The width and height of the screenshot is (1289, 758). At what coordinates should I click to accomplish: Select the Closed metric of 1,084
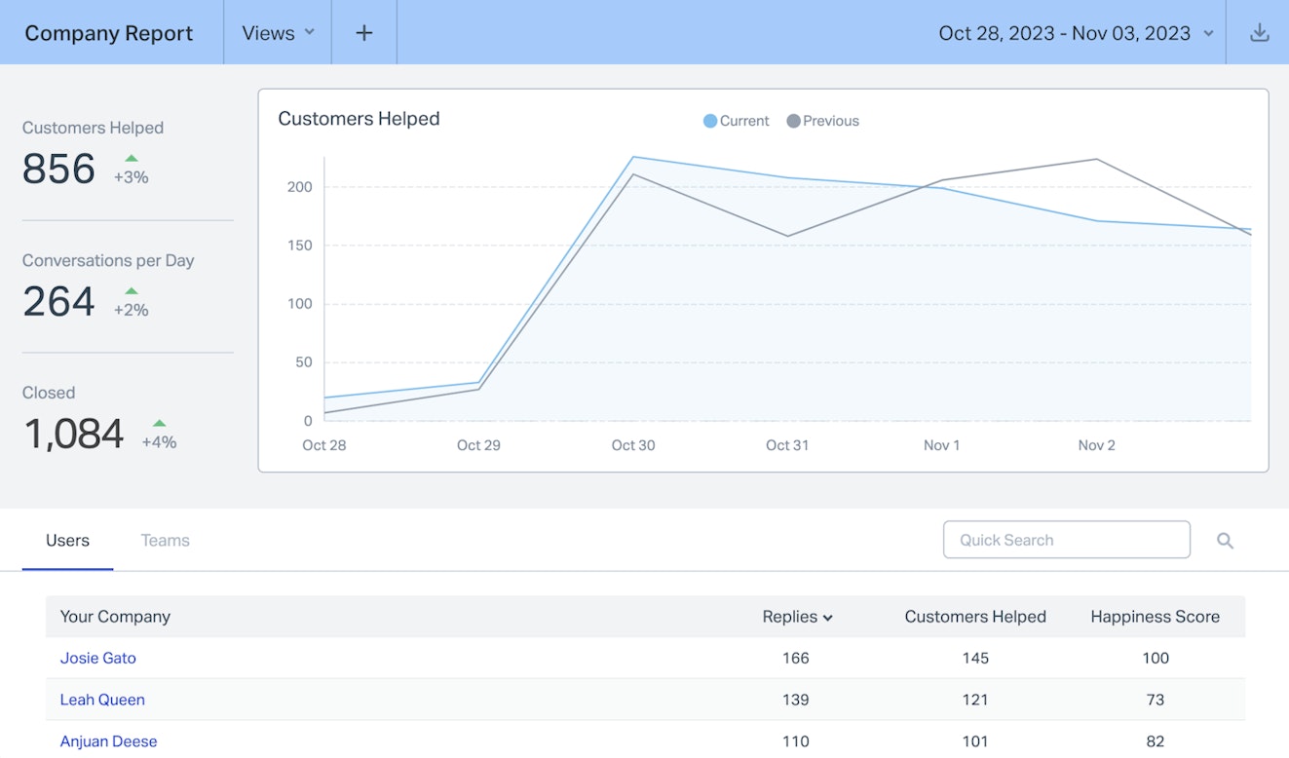(x=74, y=434)
